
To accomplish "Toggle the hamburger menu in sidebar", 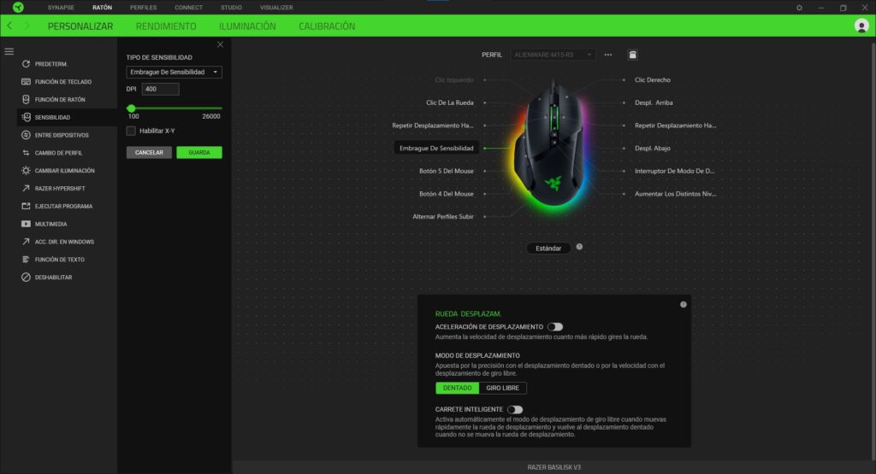I will 9,51.
